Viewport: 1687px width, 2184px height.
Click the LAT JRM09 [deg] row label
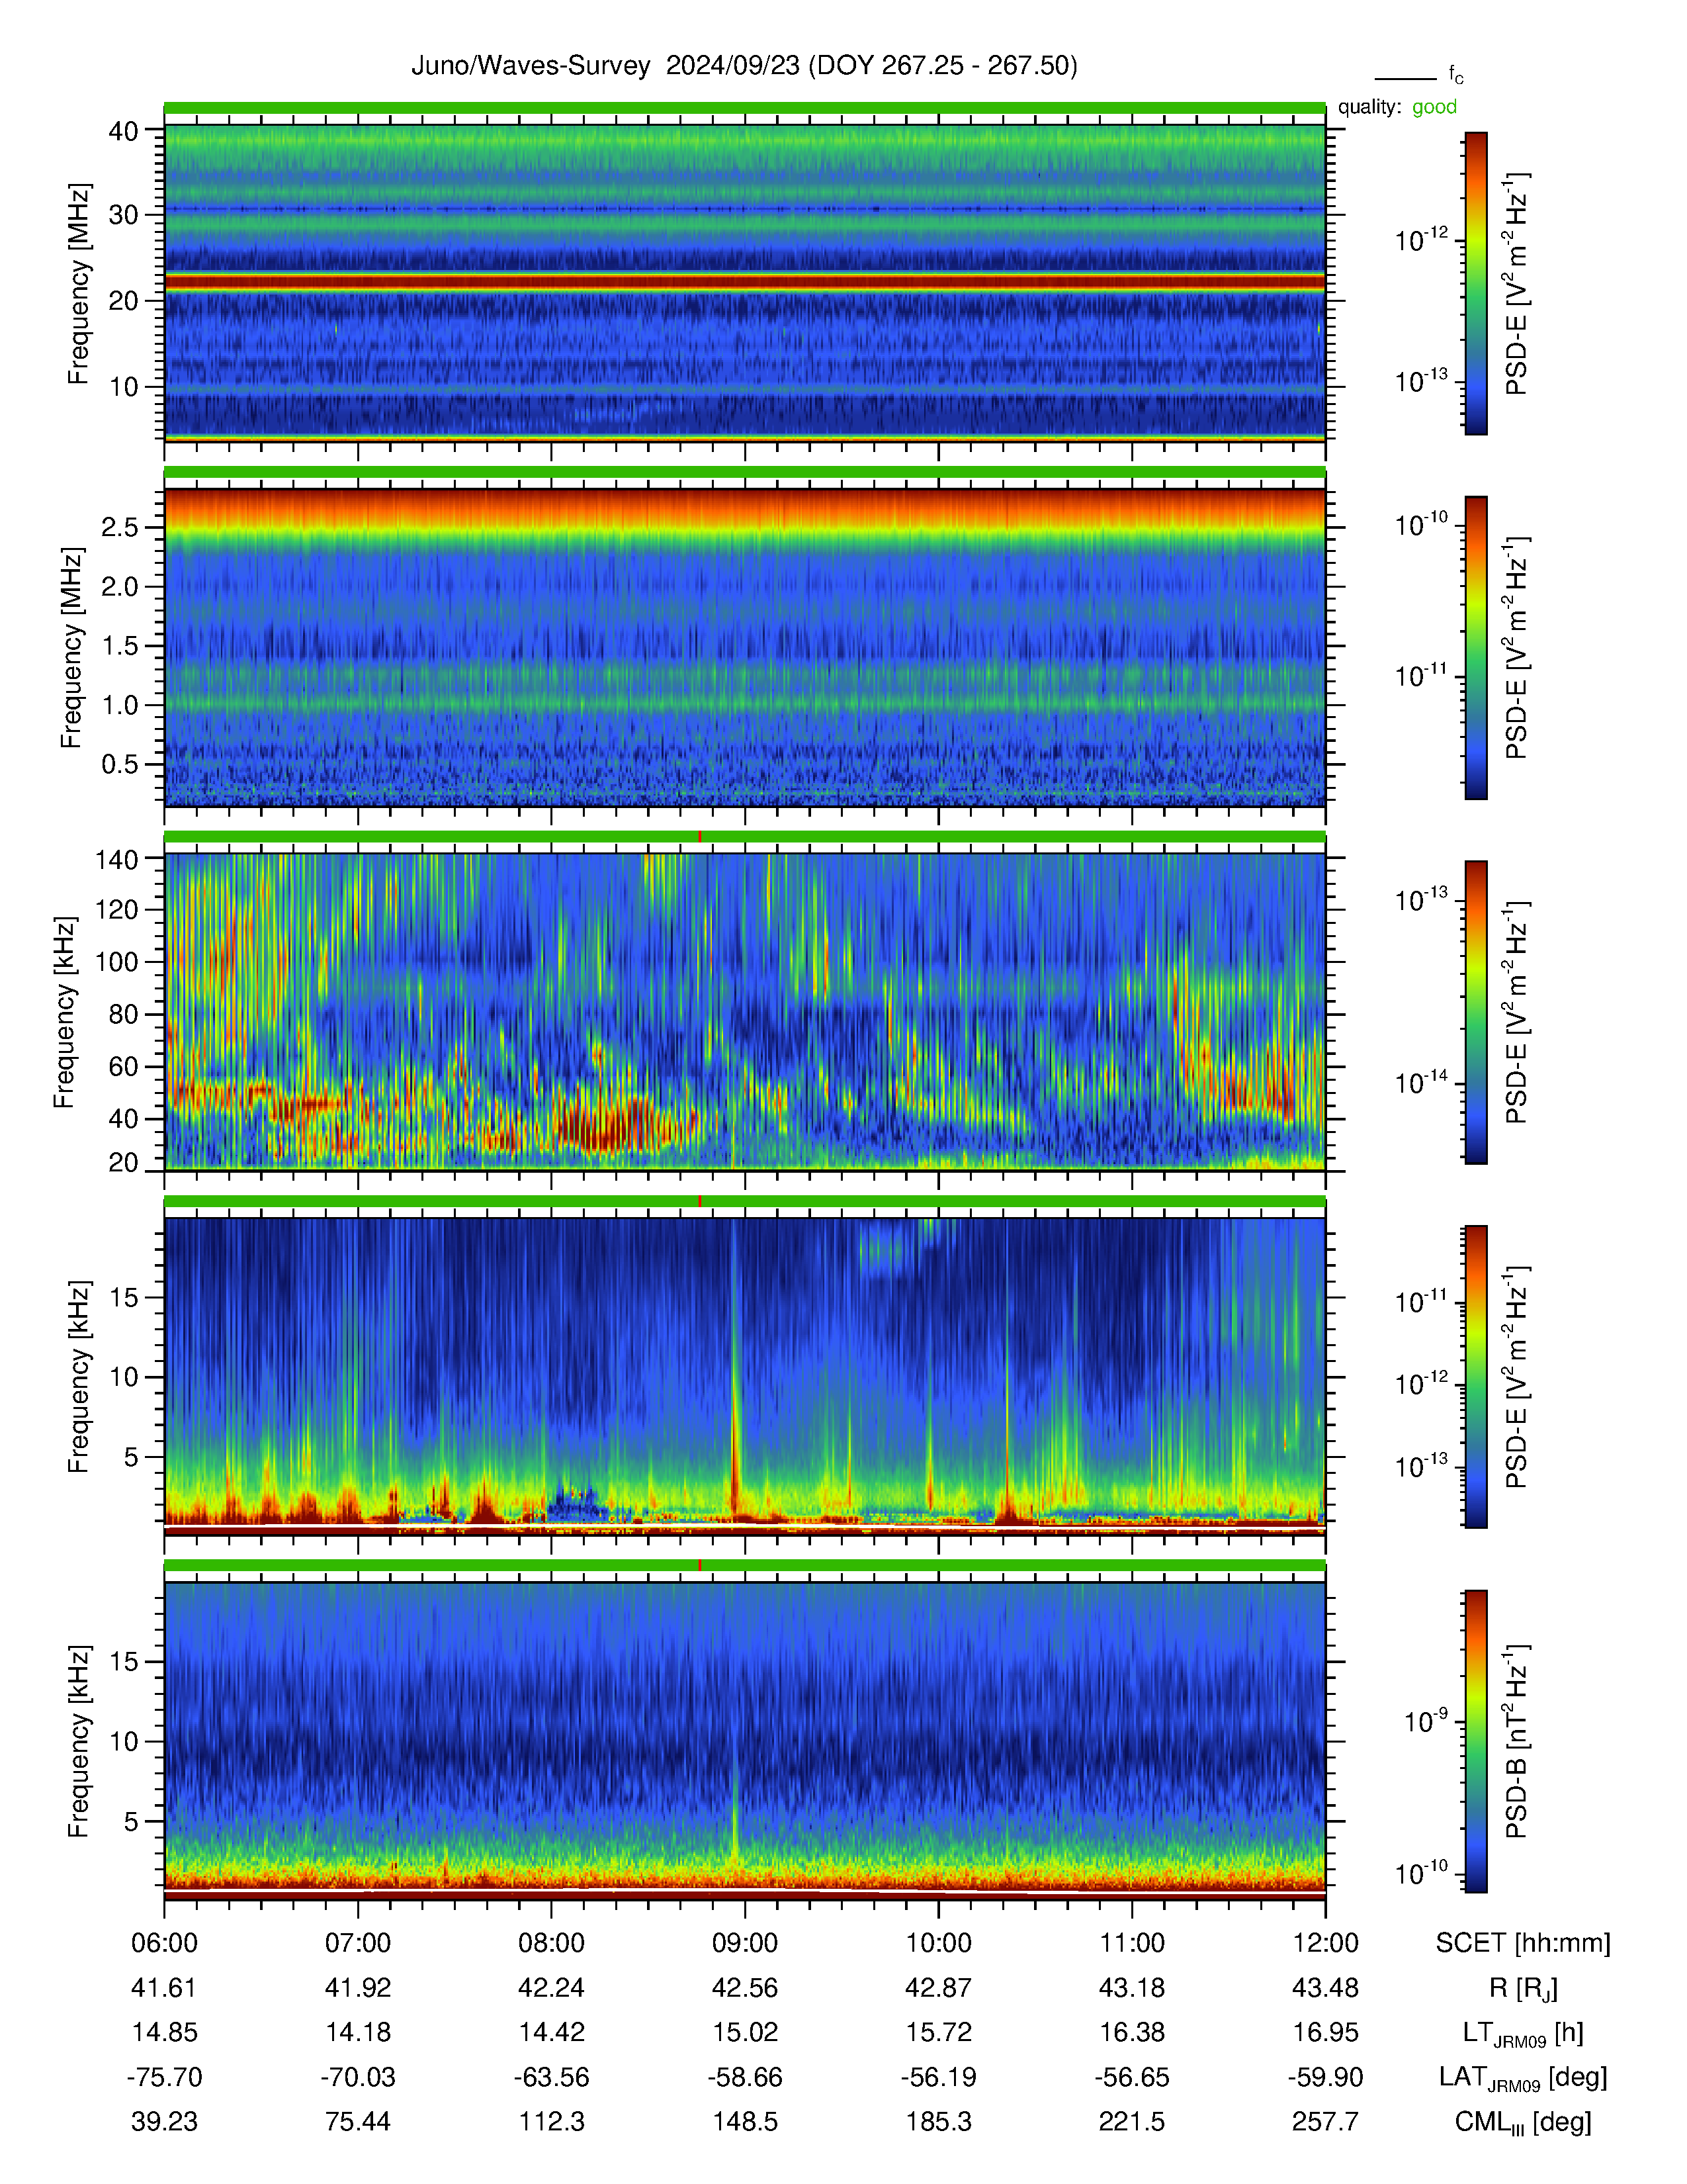pyautogui.click(x=1523, y=2078)
